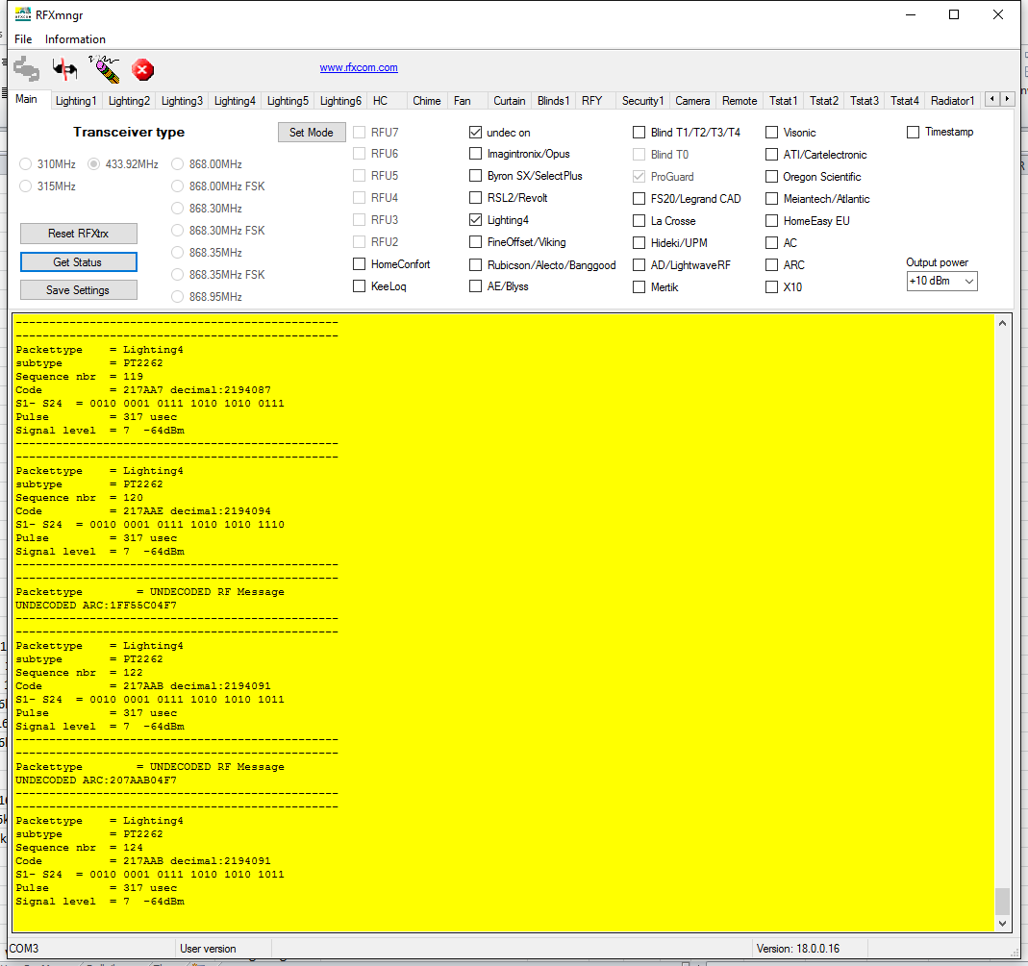Viewport: 1028px width, 966px height.
Task: Click the 'Code = 217AAE decimal:2194094' log line
Action: click(143, 511)
